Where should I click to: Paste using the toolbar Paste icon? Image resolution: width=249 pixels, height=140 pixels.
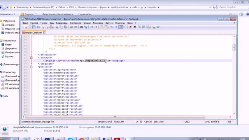[x=65, y=27]
